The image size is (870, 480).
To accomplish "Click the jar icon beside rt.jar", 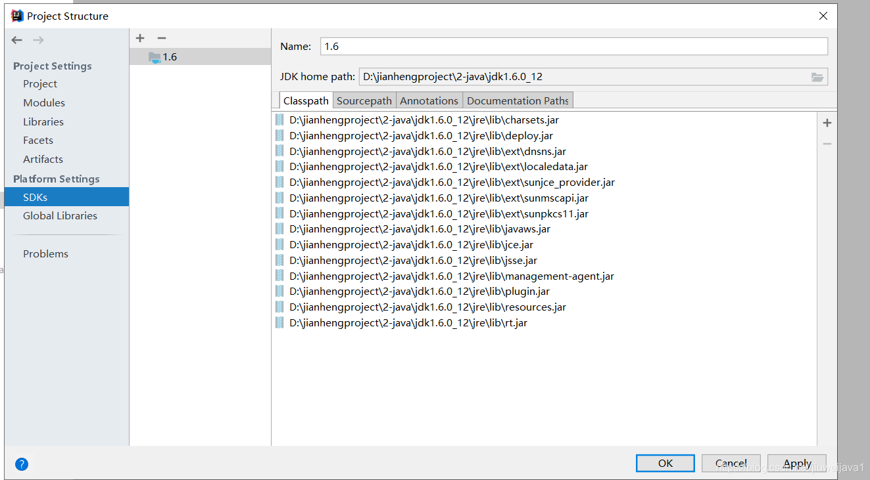I will pyautogui.click(x=280, y=322).
